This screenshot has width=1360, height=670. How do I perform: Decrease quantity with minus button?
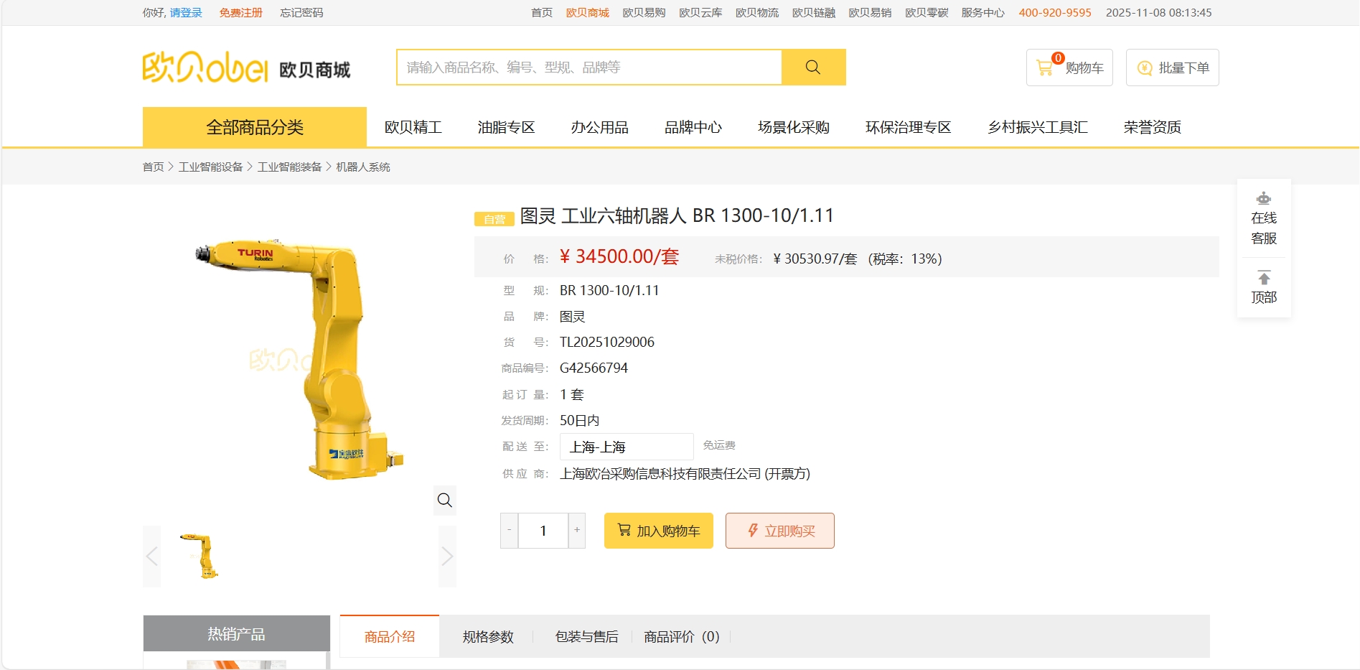pos(509,531)
